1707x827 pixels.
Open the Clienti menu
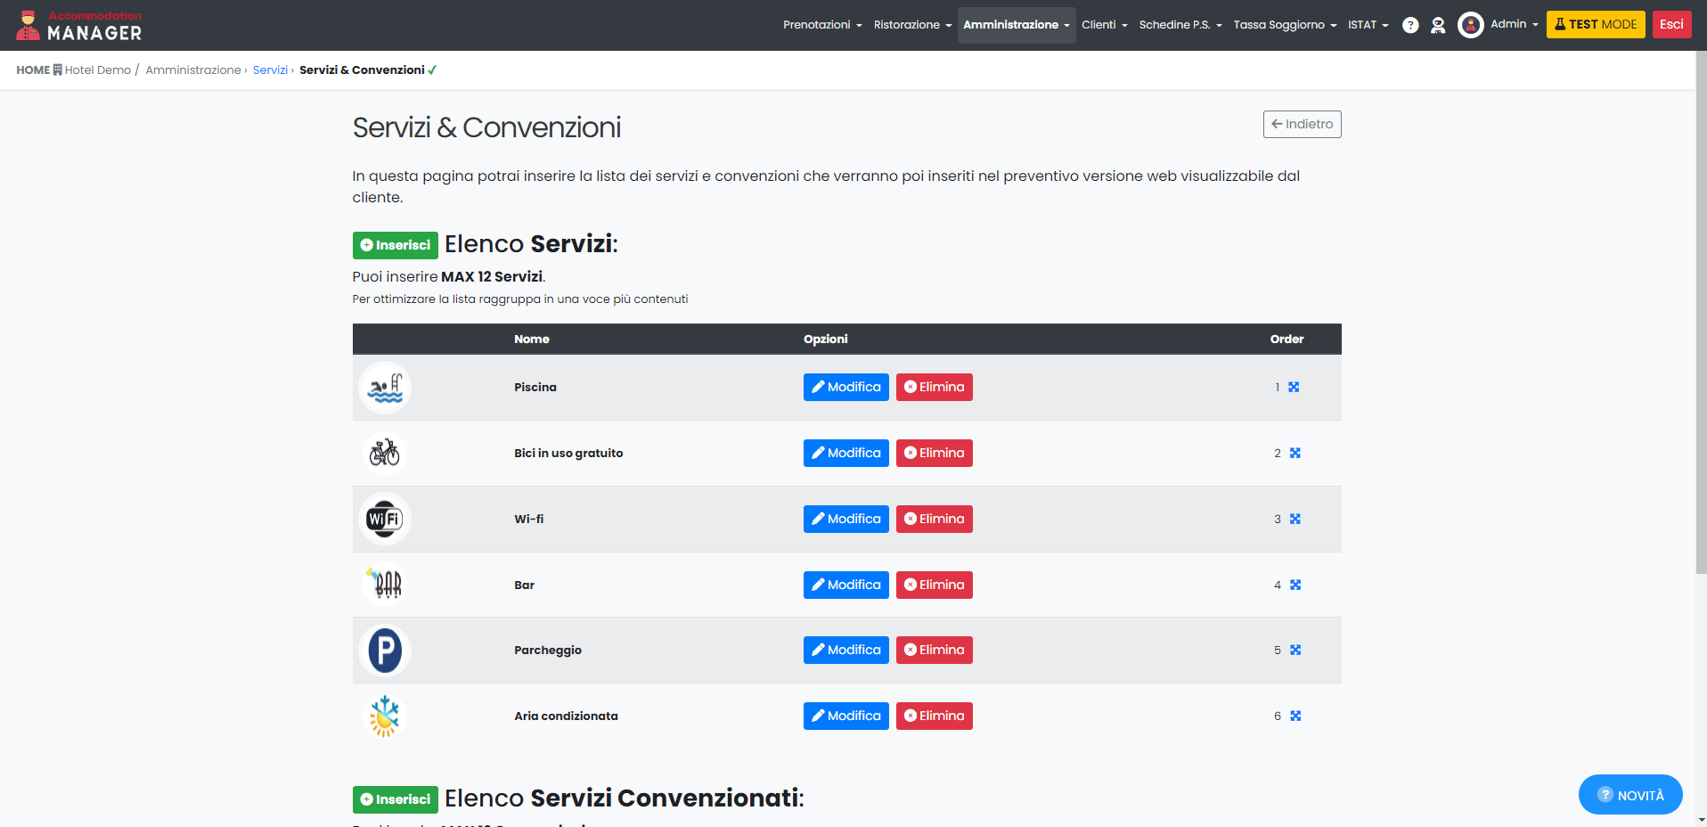coord(1104,25)
